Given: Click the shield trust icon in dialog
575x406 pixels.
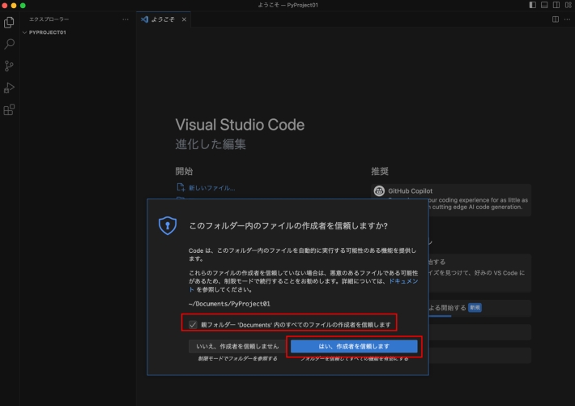Looking at the screenshot, I should pyautogui.click(x=168, y=225).
